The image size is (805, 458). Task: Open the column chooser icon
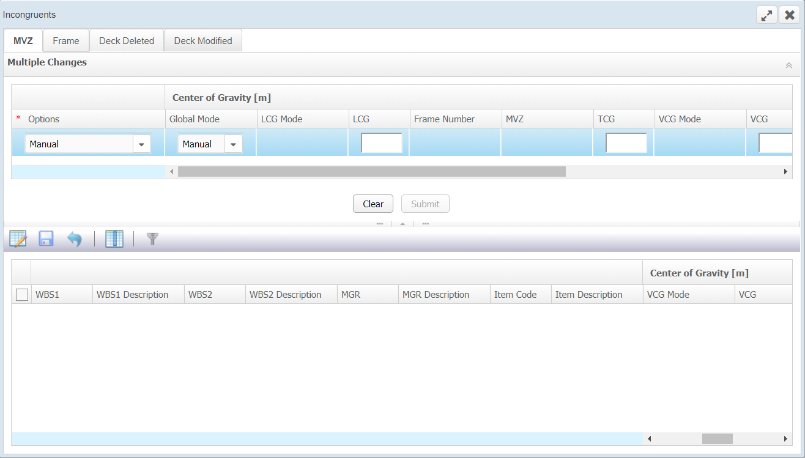click(x=114, y=238)
